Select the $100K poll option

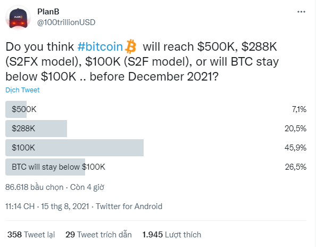click(x=156, y=148)
